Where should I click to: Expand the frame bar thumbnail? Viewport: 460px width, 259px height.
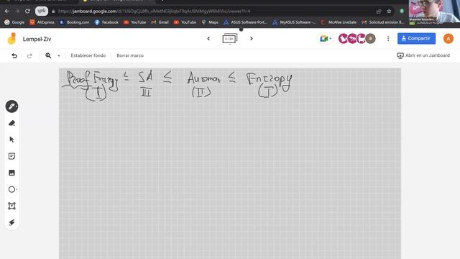[230, 39]
